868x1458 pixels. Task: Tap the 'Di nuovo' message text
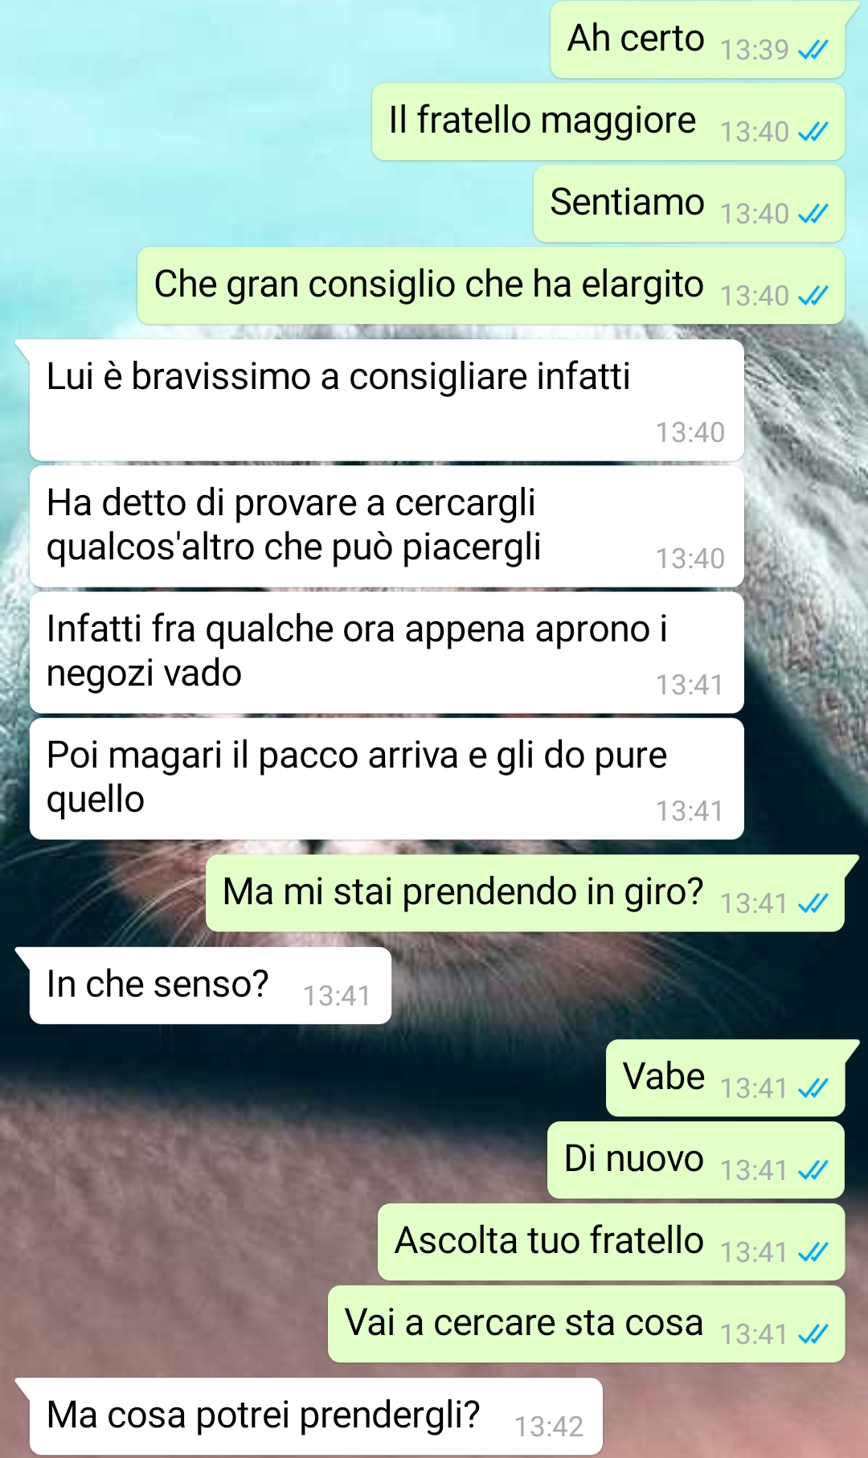click(x=634, y=1158)
